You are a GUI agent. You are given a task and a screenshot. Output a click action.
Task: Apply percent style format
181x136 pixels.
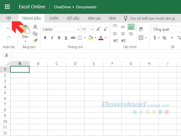click(165, 38)
